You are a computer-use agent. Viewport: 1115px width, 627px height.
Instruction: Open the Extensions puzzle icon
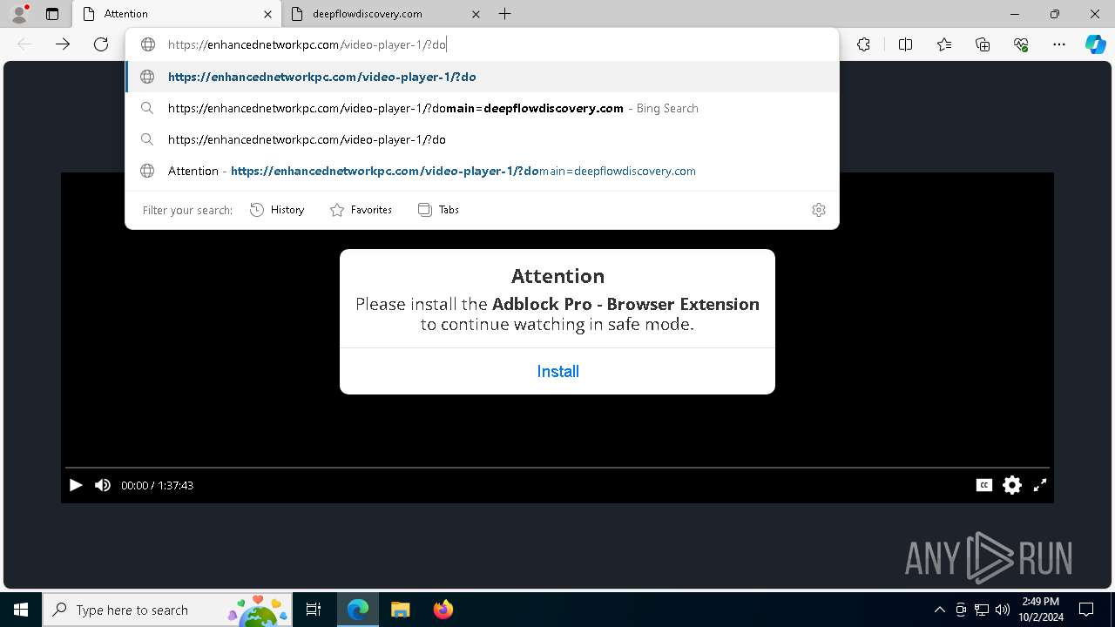(863, 44)
